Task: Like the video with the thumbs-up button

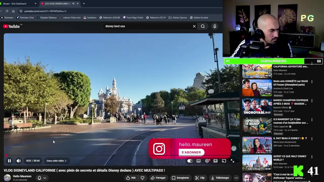Action: [x=131, y=178]
